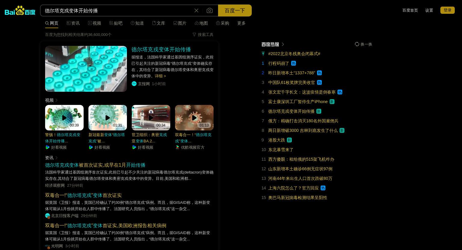Open hot search 奥巴马新冠病毒检测结果呈阳性

[x=298, y=198]
